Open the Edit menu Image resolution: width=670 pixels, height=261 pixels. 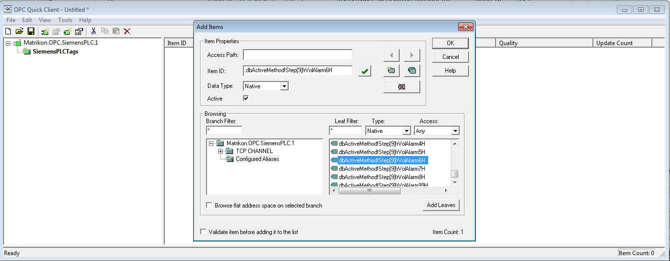click(x=27, y=20)
